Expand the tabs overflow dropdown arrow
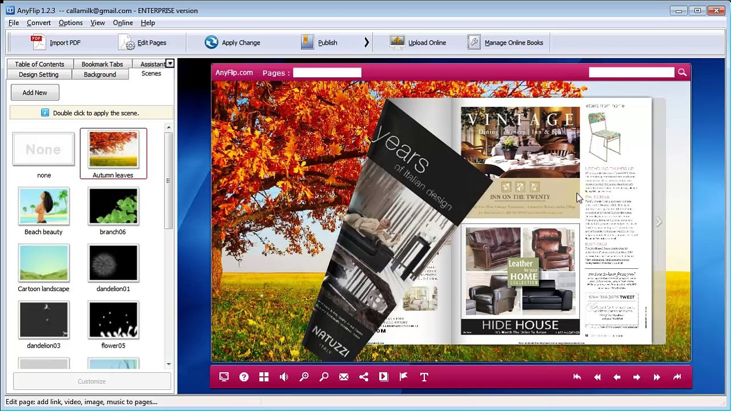This screenshot has height=411, width=731. pyautogui.click(x=170, y=63)
